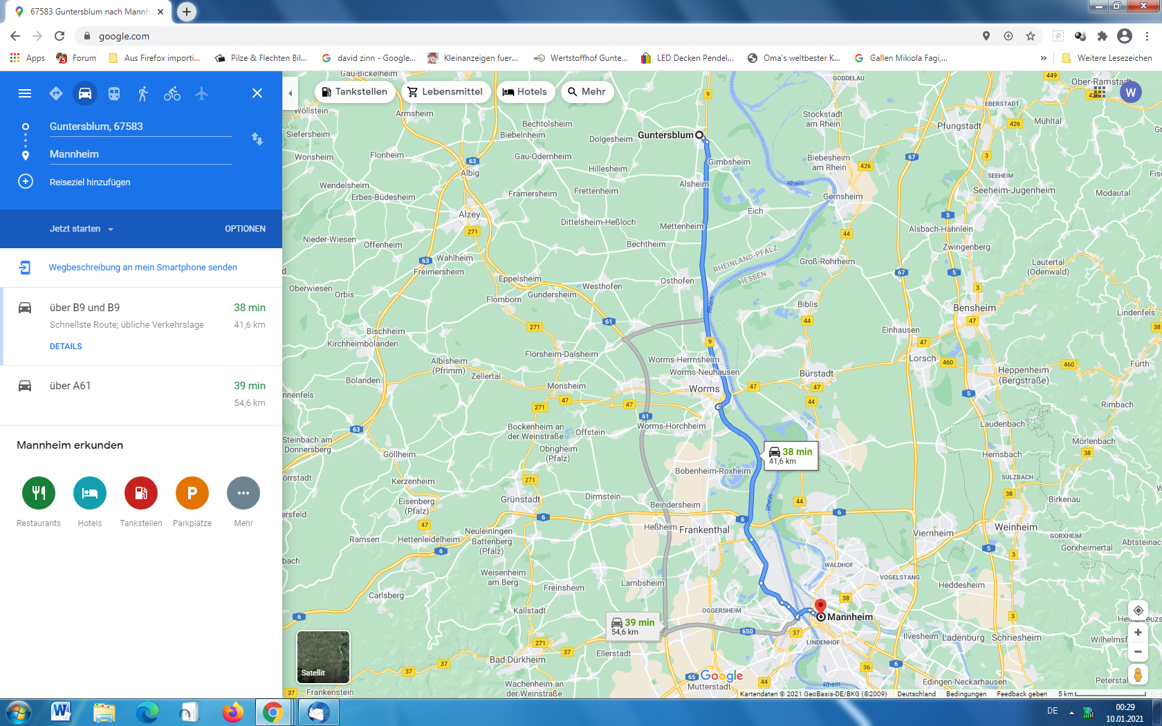Click the Parkplätze orange icon
The width and height of the screenshot is (1162, 726).
tap(192, 493)
